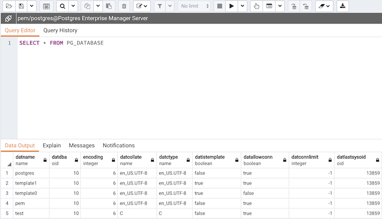The image size is (382, 219).
Task: Select the test datname cell
Action: click(31, 213)
